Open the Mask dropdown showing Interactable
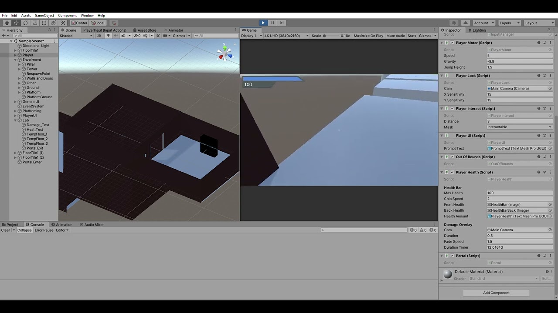Screen dimensions: 558x313 (519, 127)
